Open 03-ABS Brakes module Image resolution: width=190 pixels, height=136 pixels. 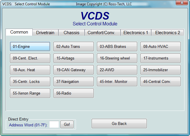(x=117, y=46)
